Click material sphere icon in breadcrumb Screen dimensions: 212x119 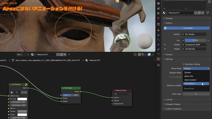87,60
